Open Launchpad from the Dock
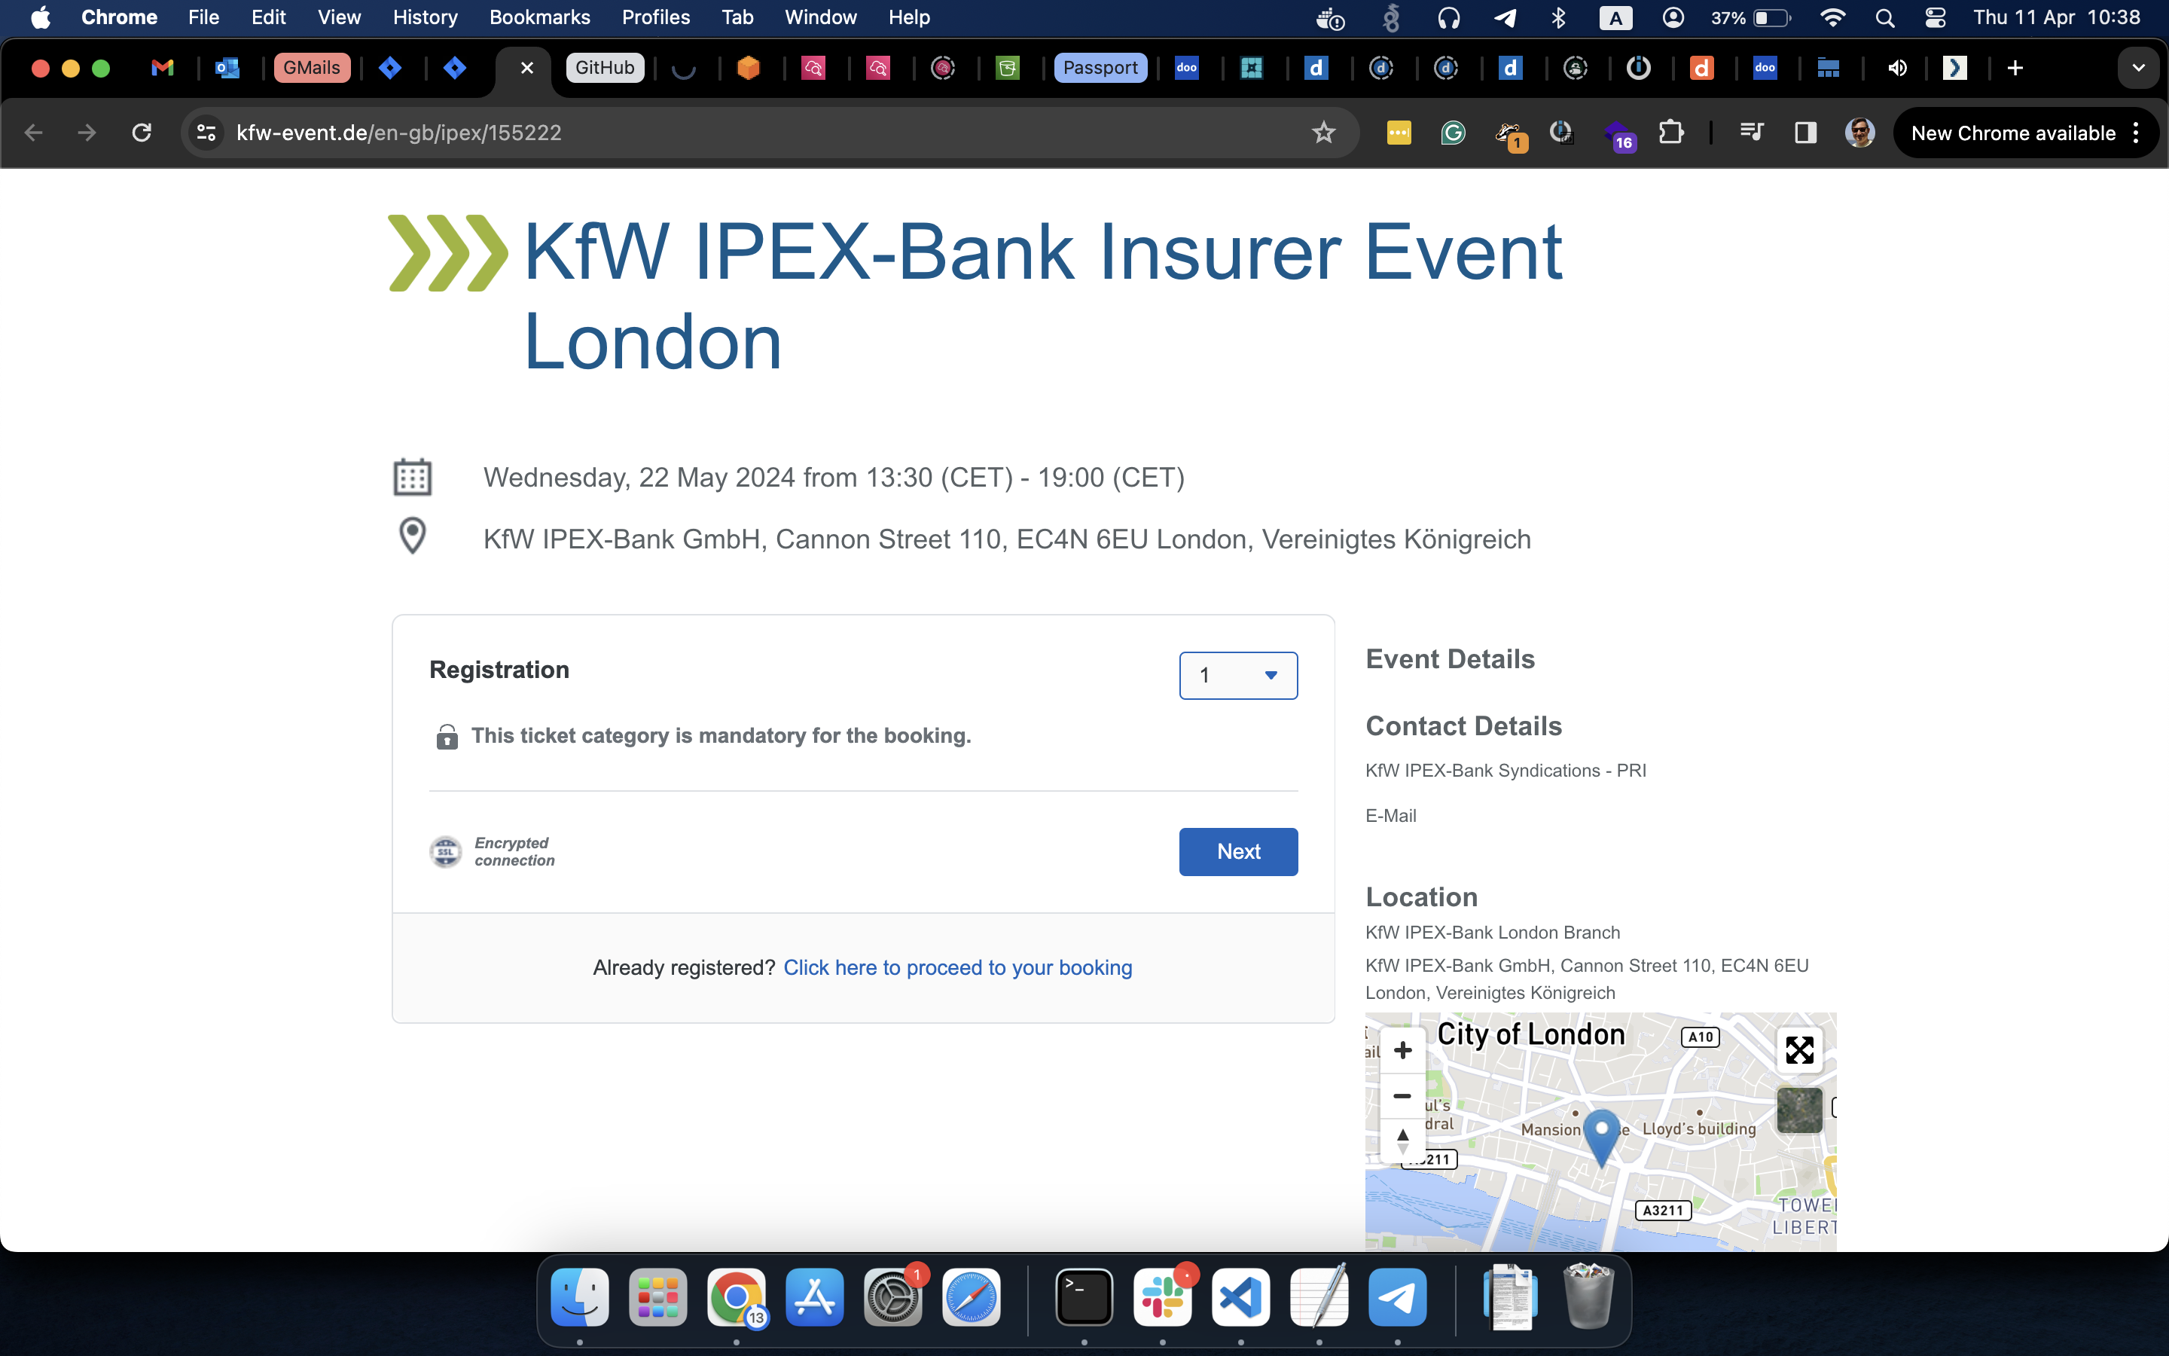The image size is (2169, 1356). [x=658, y=1296]
